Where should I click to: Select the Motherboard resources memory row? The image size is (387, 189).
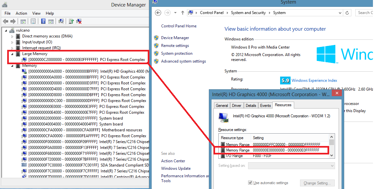82,130
